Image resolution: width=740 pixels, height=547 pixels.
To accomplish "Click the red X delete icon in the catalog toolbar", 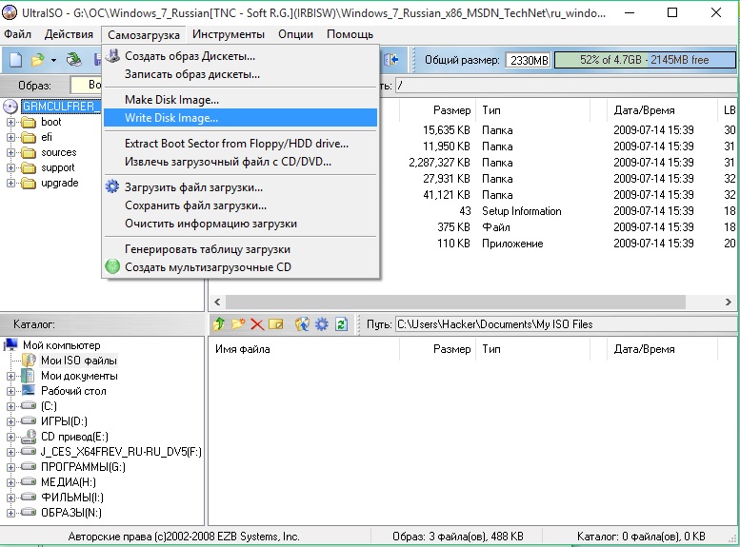I will point(257,324).
